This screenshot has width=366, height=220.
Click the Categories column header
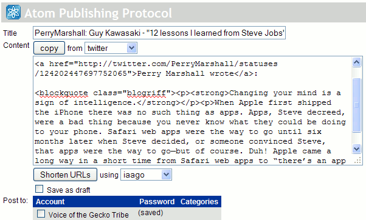click(199, 202)
